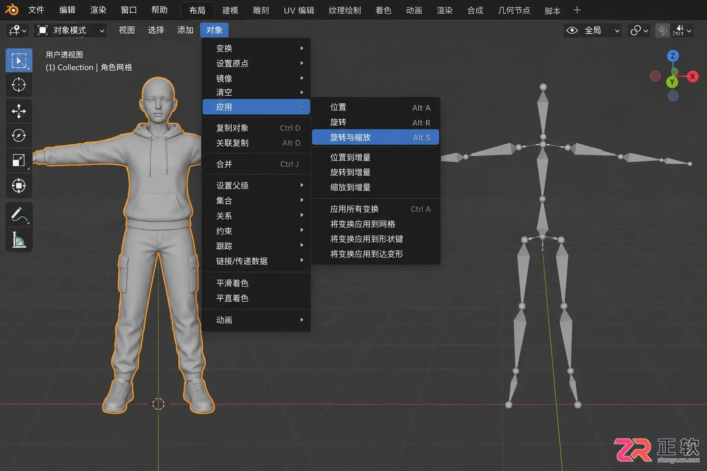Choose 关联复制 menu entry
This screenshot has width=707, height=471.
coord(256,143)
